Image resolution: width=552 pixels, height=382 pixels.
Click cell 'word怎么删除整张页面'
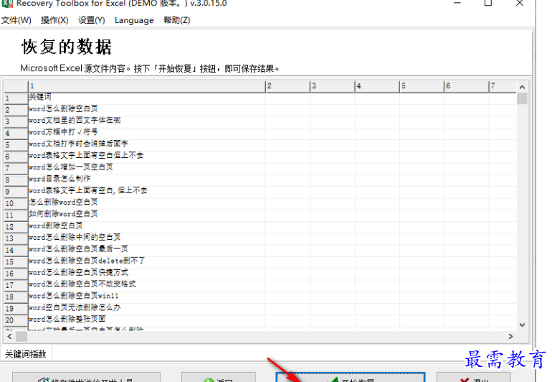click(x=146, y=320)
